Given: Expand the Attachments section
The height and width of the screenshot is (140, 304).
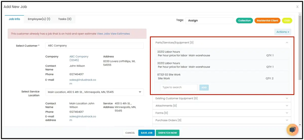Looking at the screenshot, I should coord(222,106).
